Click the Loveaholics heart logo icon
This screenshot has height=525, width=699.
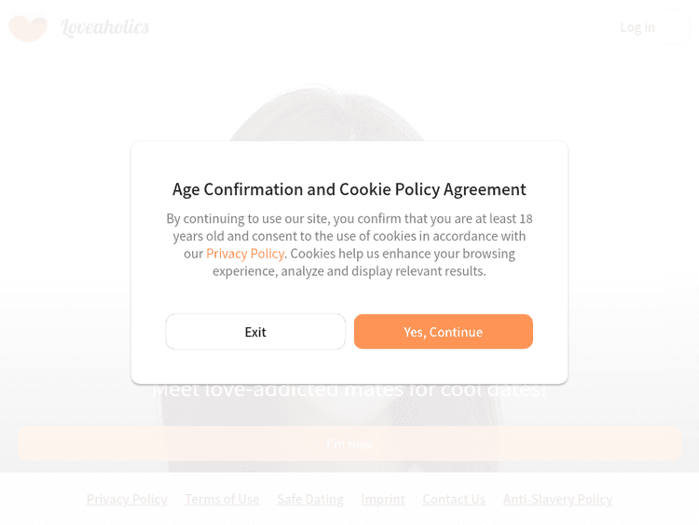[x=28, y=28]
